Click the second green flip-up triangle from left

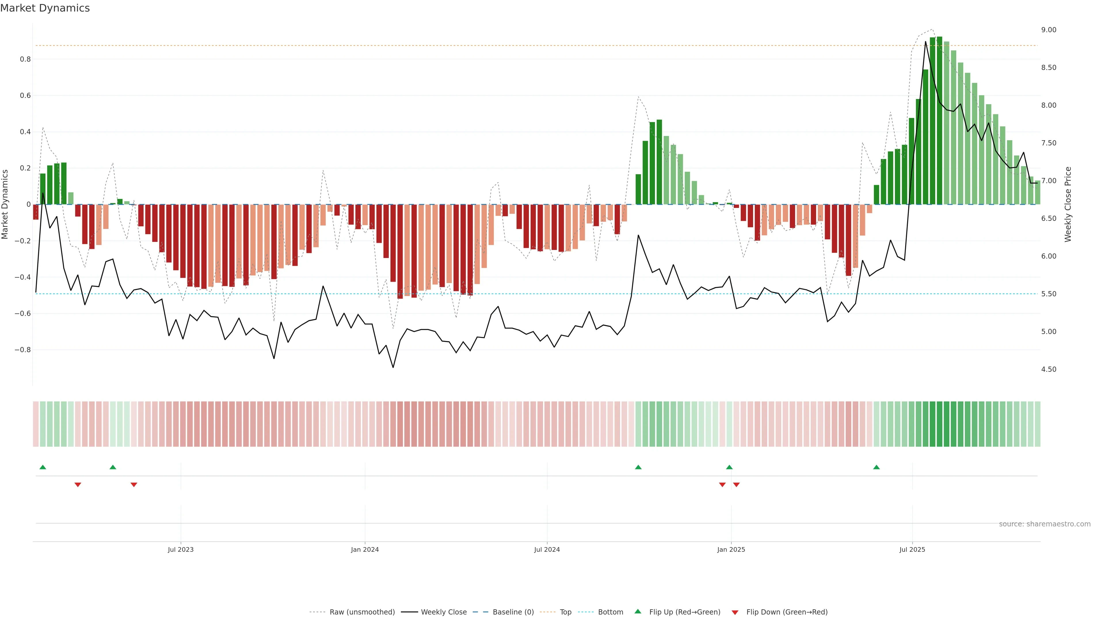113,467
